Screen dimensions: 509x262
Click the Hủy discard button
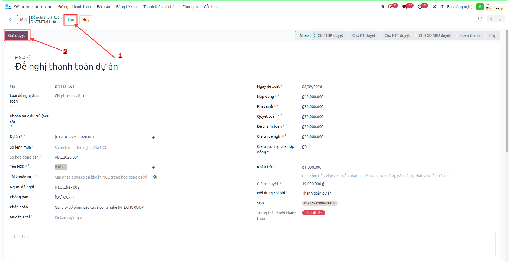click(x=86, y=20)
